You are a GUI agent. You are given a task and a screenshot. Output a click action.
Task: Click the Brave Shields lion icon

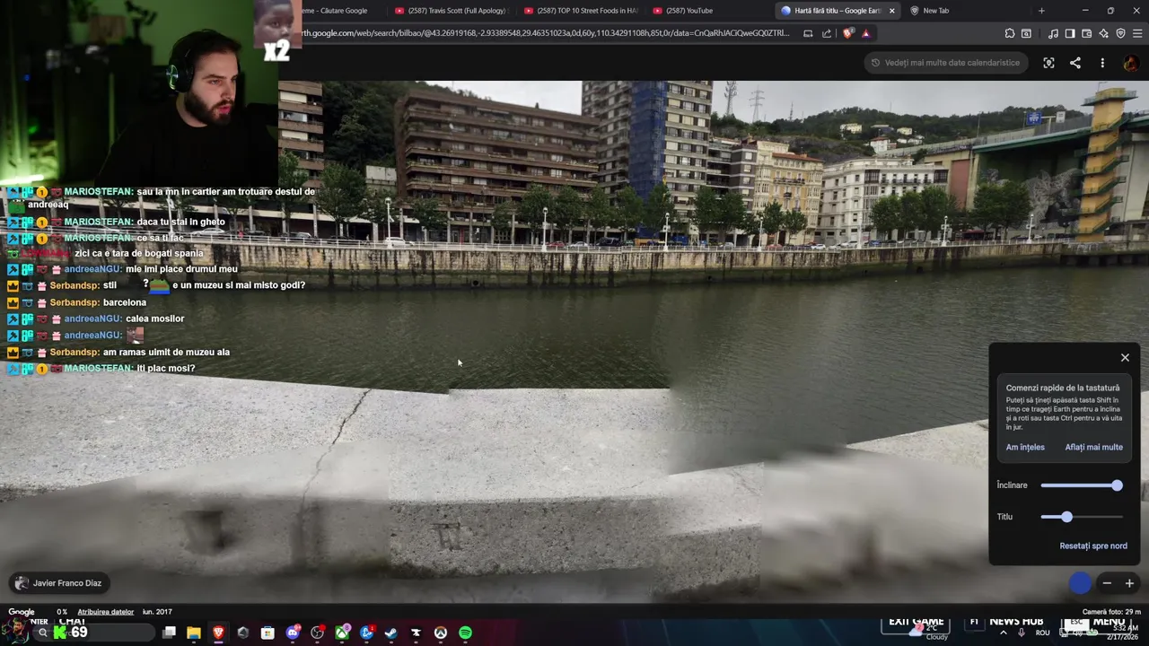point(848,33)
